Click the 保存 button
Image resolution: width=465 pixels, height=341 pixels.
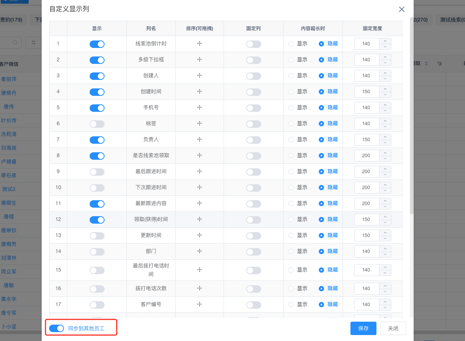click(363, 328)
